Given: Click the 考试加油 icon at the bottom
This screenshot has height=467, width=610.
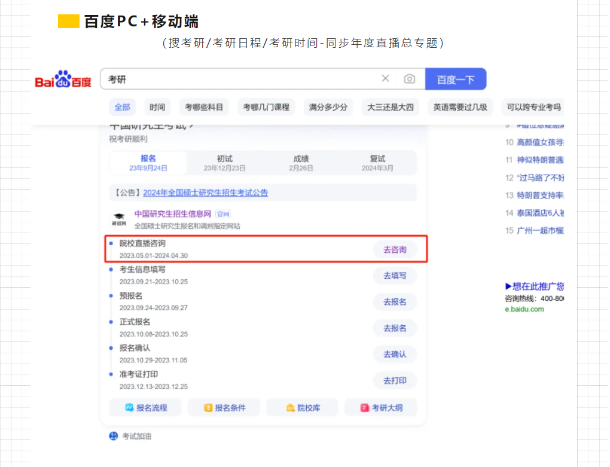Looking at the screenshot, I should [x=114, y=436].
